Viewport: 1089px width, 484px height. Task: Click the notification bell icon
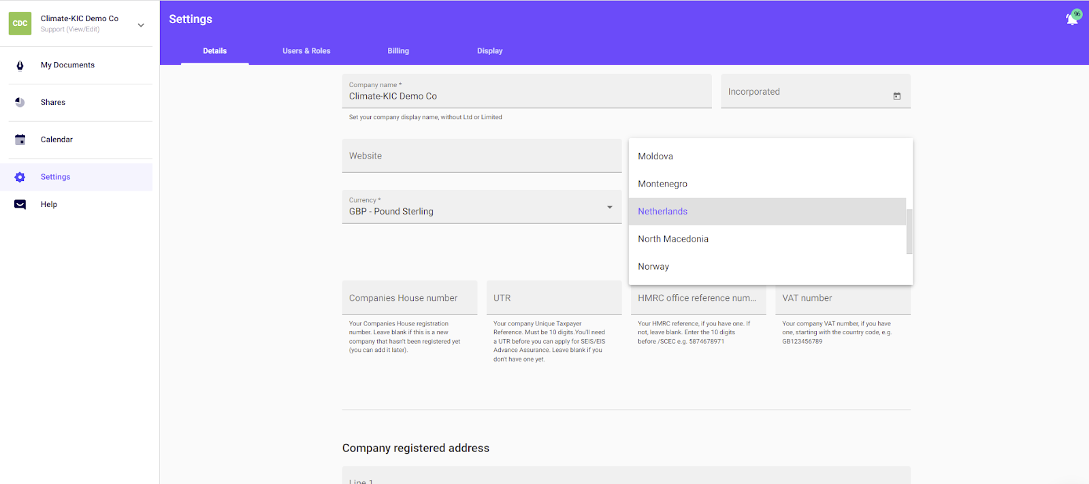[1071, 19]
